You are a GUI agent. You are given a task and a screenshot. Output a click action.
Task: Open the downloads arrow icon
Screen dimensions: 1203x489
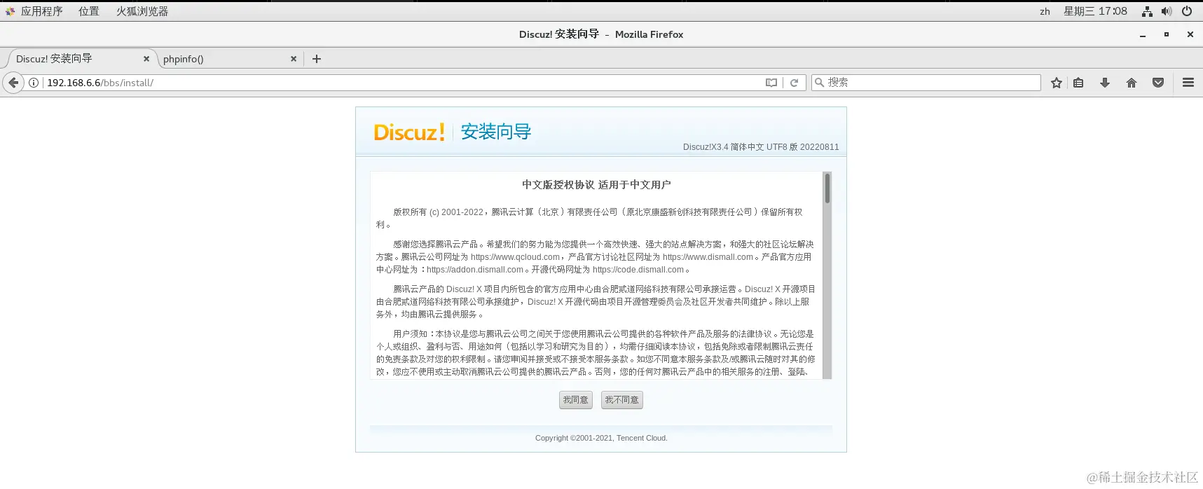pos(1105,83)
